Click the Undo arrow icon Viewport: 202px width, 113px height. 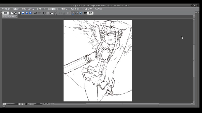tap(36, 13)
